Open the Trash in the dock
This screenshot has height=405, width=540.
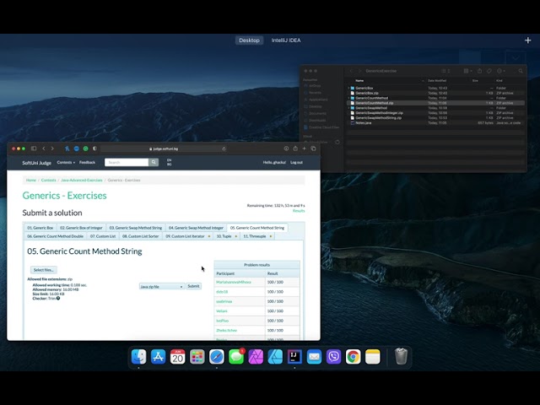tap(401, 356)
